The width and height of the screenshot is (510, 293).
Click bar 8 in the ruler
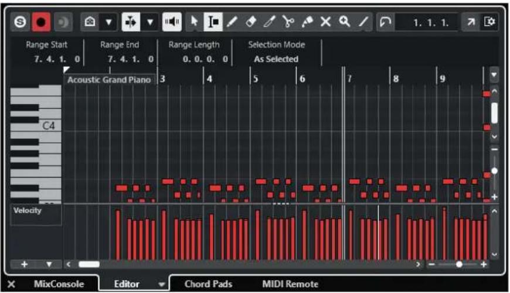point(396,79)
